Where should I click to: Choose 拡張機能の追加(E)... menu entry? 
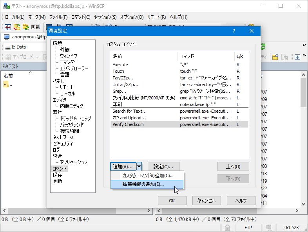pyautogui.click(x=147, y=184)
